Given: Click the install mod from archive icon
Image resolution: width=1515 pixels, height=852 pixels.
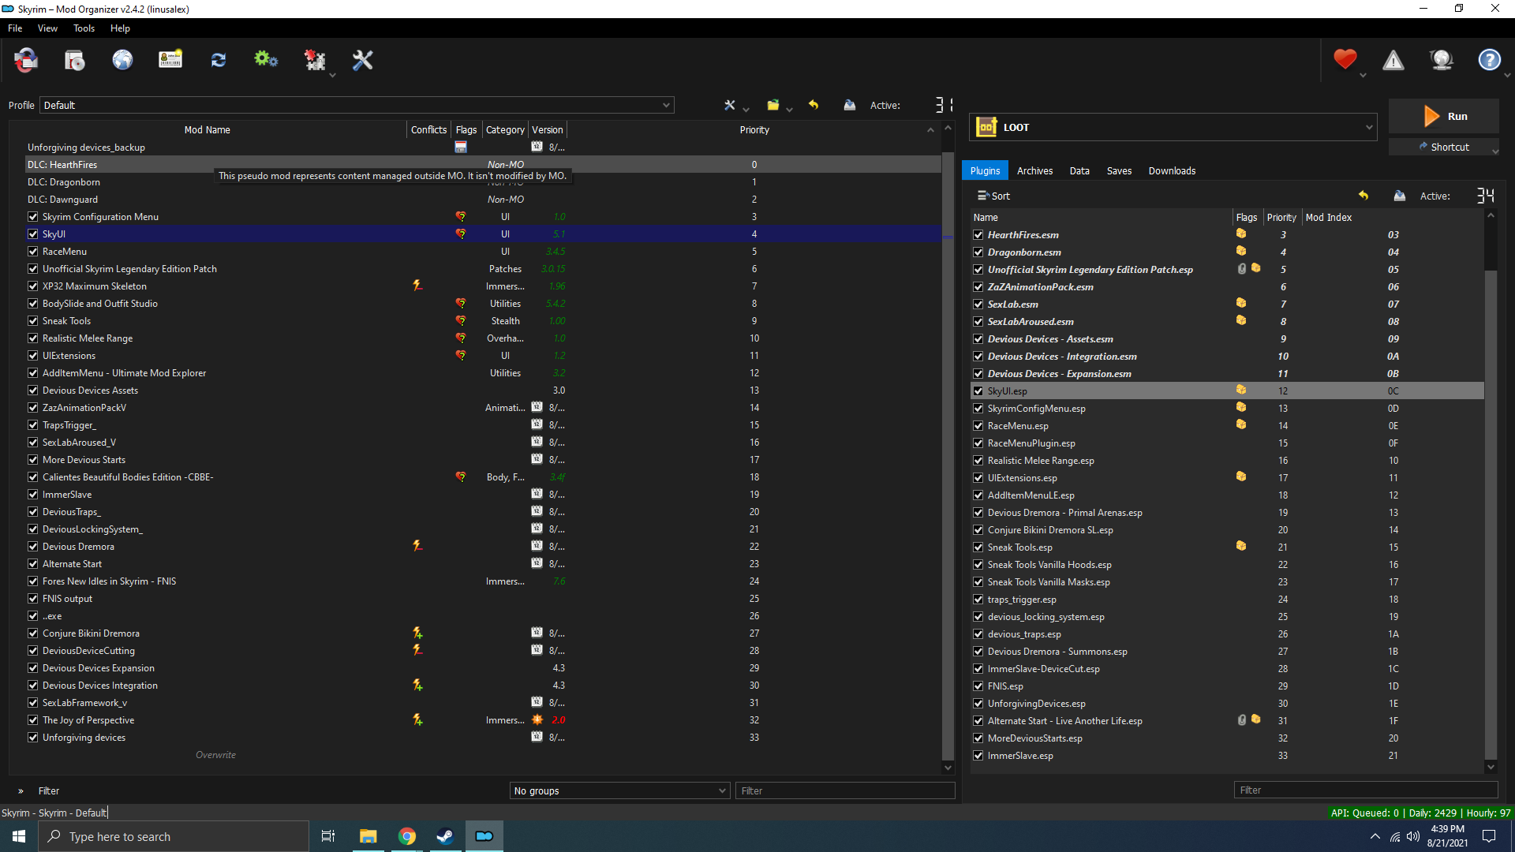Looking at the screenshot, I should pos(75,60).
